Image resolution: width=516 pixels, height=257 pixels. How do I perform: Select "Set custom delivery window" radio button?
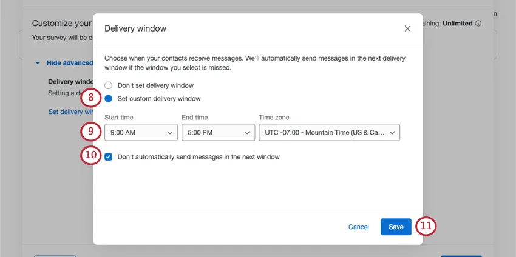pos(109,98)
